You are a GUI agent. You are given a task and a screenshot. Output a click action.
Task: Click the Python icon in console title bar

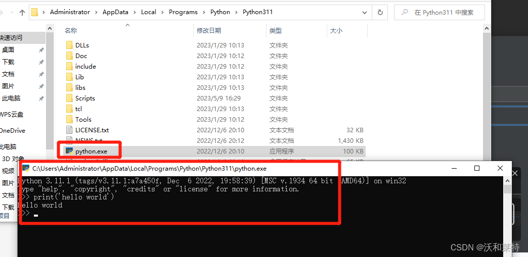[x=26, y=168]
